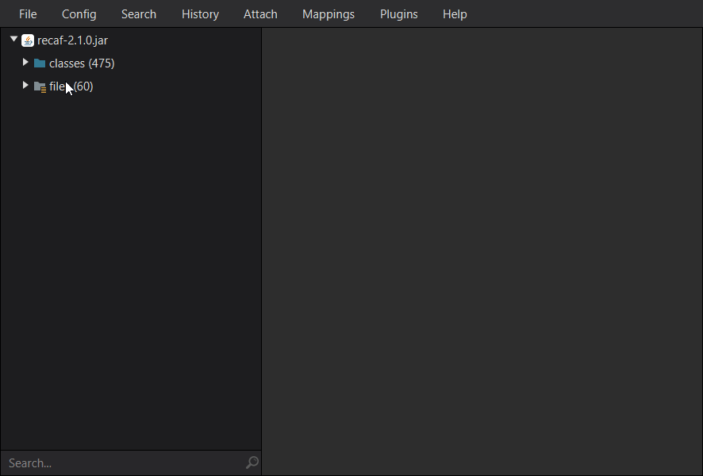Open the History menu

tap(200, 13)
